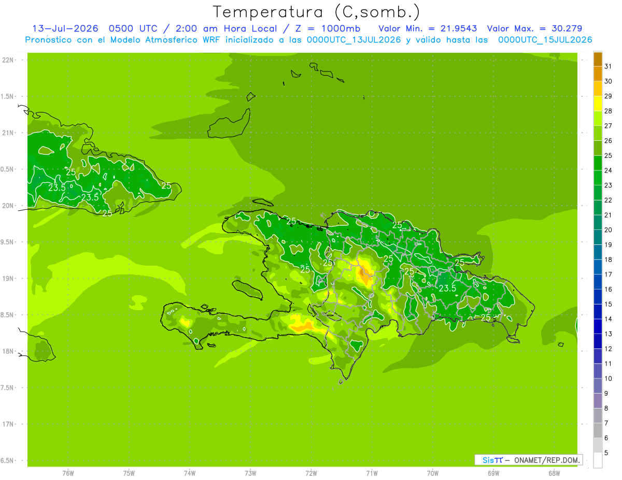The height and width of the screenshot is (480, 622).
Task: Click the "18N" latitude axis label
Action: pyautogui.click(x=8, y=351)
